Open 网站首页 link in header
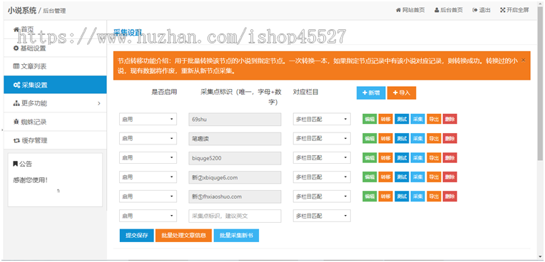The height and width of the screenshot is (262, 545). pos(410,10)
